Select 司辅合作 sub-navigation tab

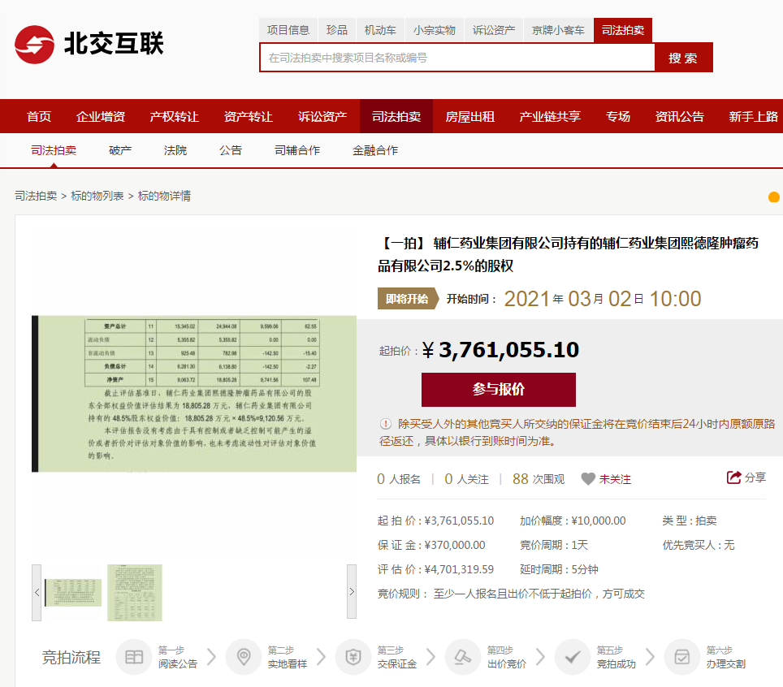(x=297, y=150)
